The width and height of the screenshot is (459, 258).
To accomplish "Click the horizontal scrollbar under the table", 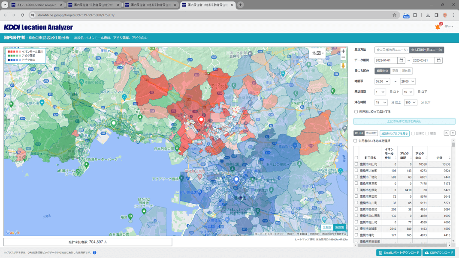I will tap(402, 245).
